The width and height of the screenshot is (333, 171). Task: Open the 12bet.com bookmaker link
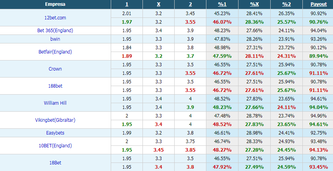click(x=55, y=18)
